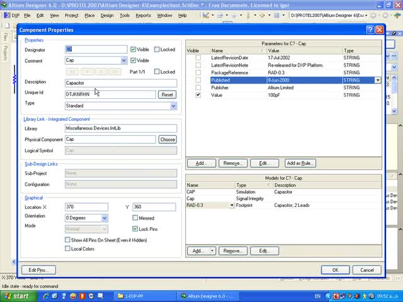Screen dimensions: 403x302
Task: Uncheck the Lock Pins checkbox
Action: (135, 229)
